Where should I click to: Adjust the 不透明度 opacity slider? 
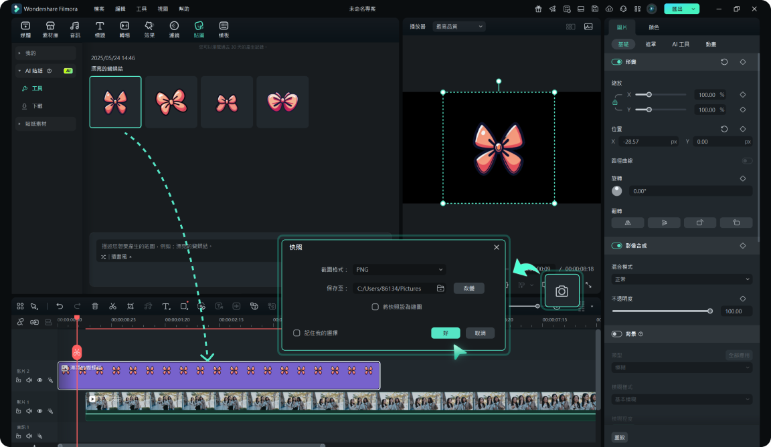(710, 311)
